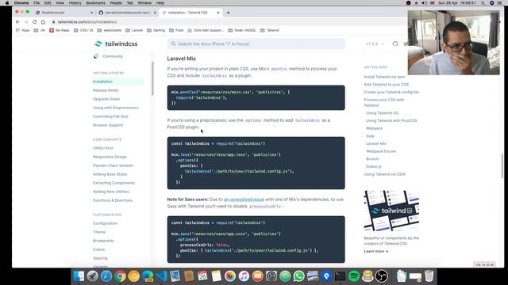
Task: Open the Node / NoSQL bookmarks folder
Action: point(242,30)
